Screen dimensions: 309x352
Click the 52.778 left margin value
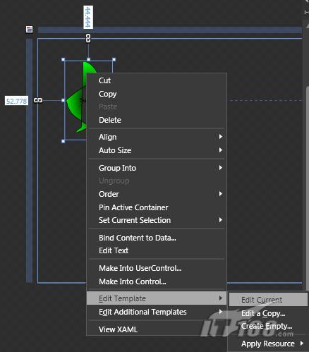(16, 101)
